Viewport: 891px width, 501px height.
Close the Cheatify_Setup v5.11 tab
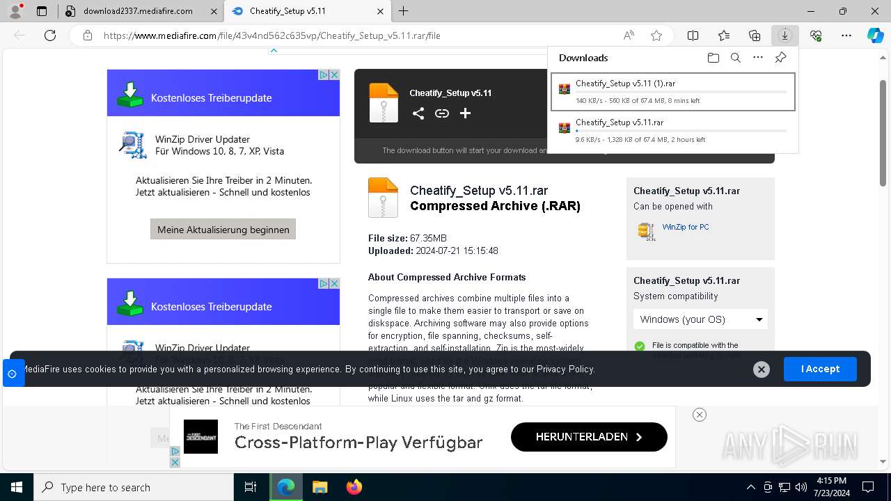[380, 11]
